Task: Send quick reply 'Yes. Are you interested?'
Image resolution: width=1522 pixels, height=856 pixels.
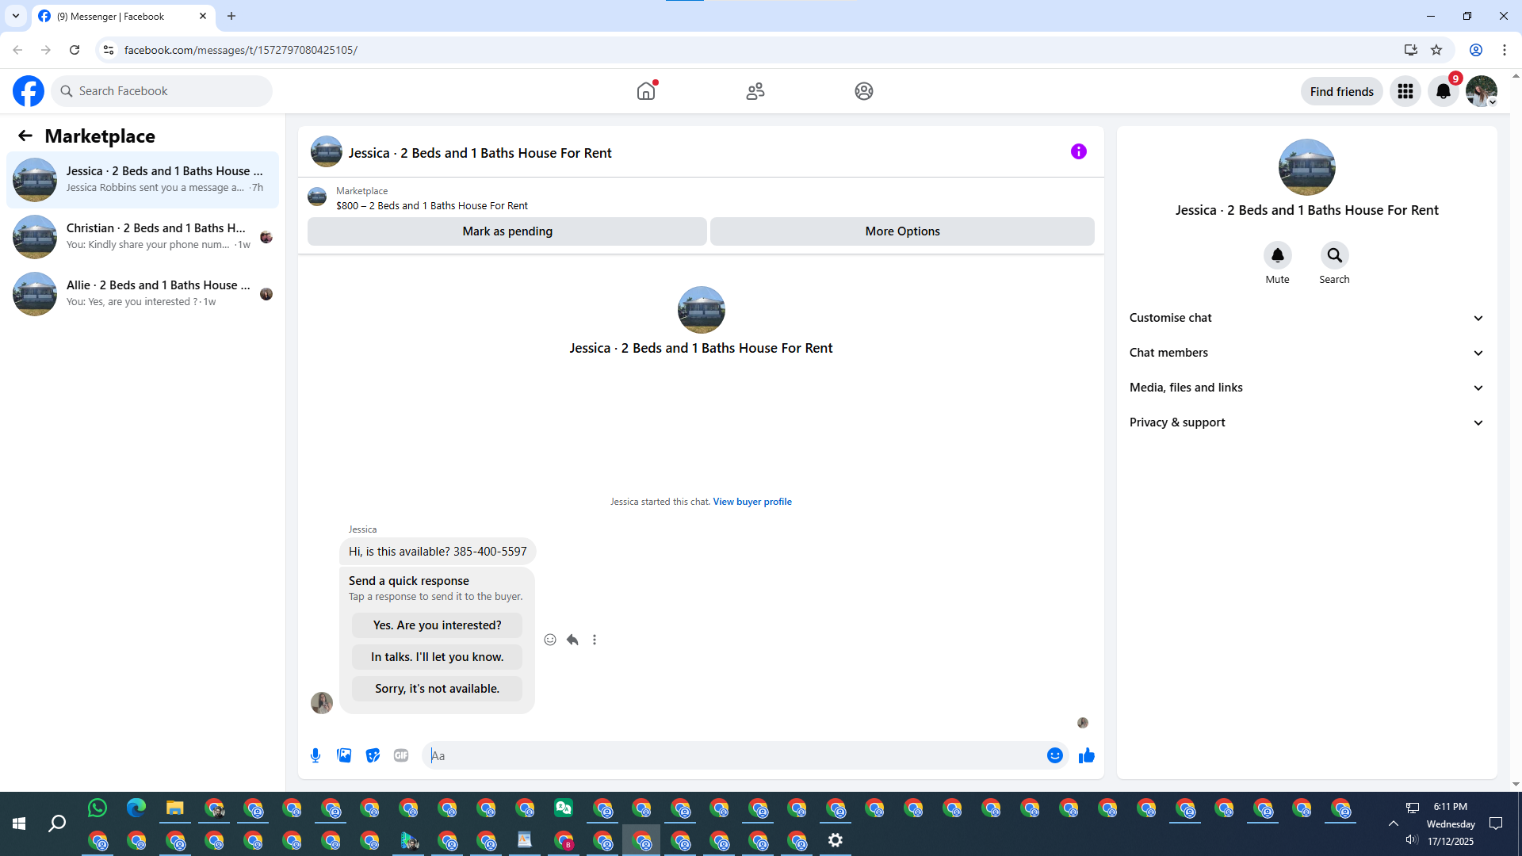Action: coord(437,625)
